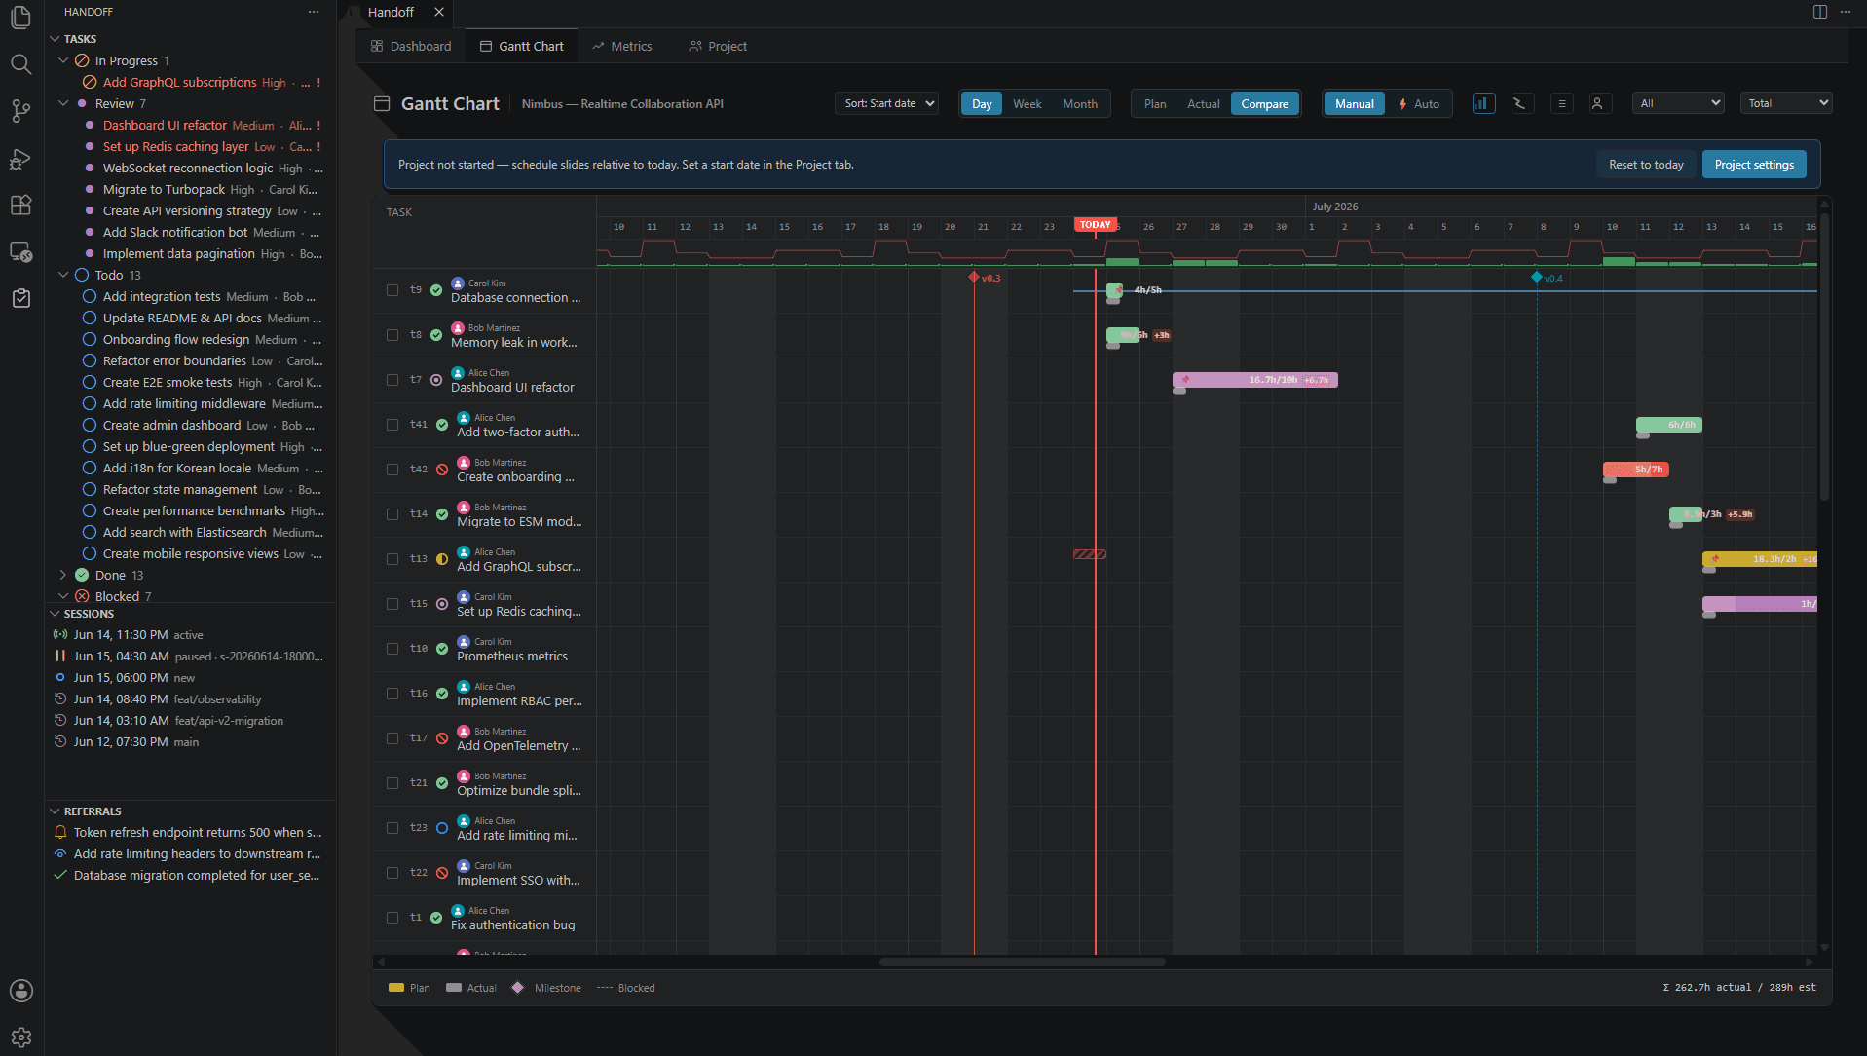Click the blocked status icon of t42
This screenshot has width=1867, height=1056.
442,470
